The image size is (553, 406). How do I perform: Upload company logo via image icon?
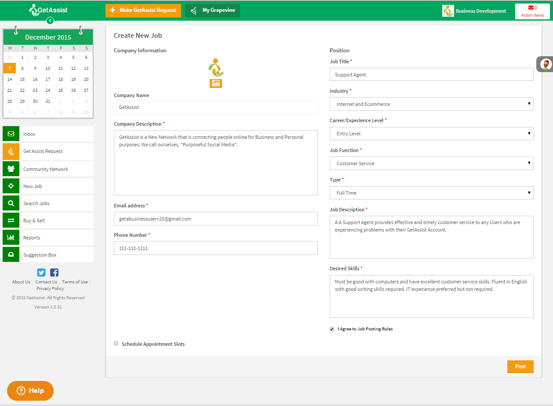(216, 83)
